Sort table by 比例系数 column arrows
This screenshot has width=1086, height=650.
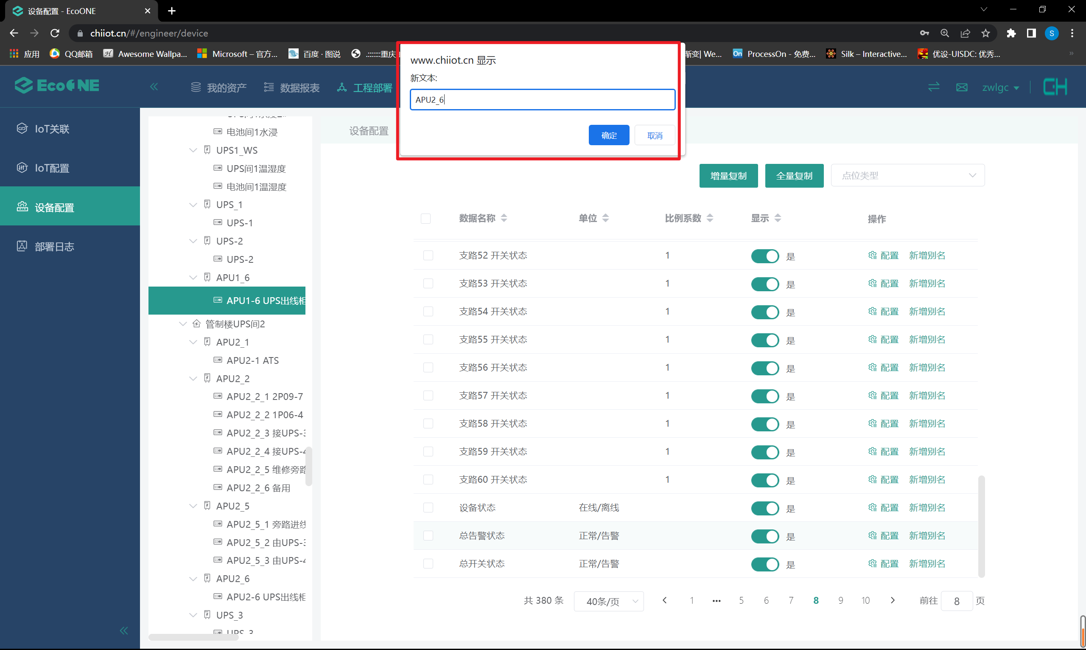[710, 218]
